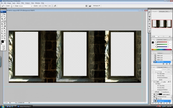Viewport: 173px width, 108px height.
Task: Select the Move tool
Action: (x=5, y=14)
